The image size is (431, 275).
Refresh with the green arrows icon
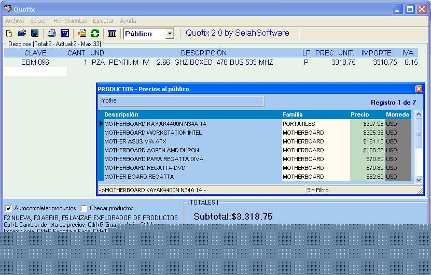pos(95,34)
